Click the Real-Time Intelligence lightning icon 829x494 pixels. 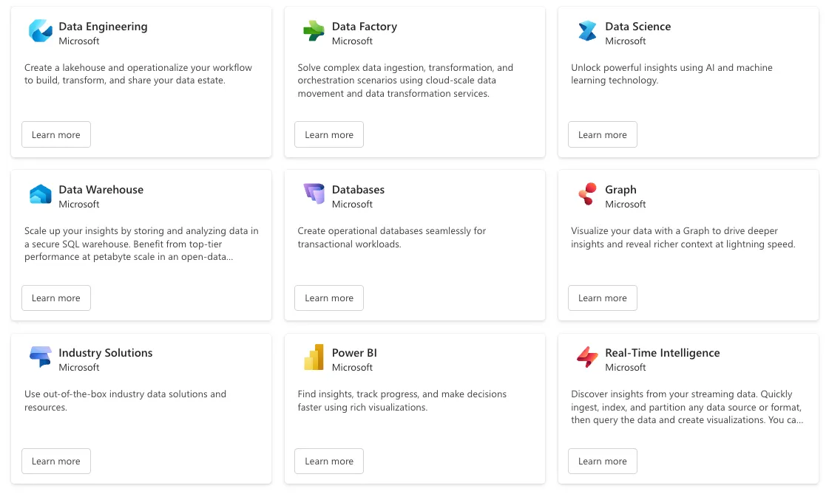pyautogui.click(x=587, y=357)
